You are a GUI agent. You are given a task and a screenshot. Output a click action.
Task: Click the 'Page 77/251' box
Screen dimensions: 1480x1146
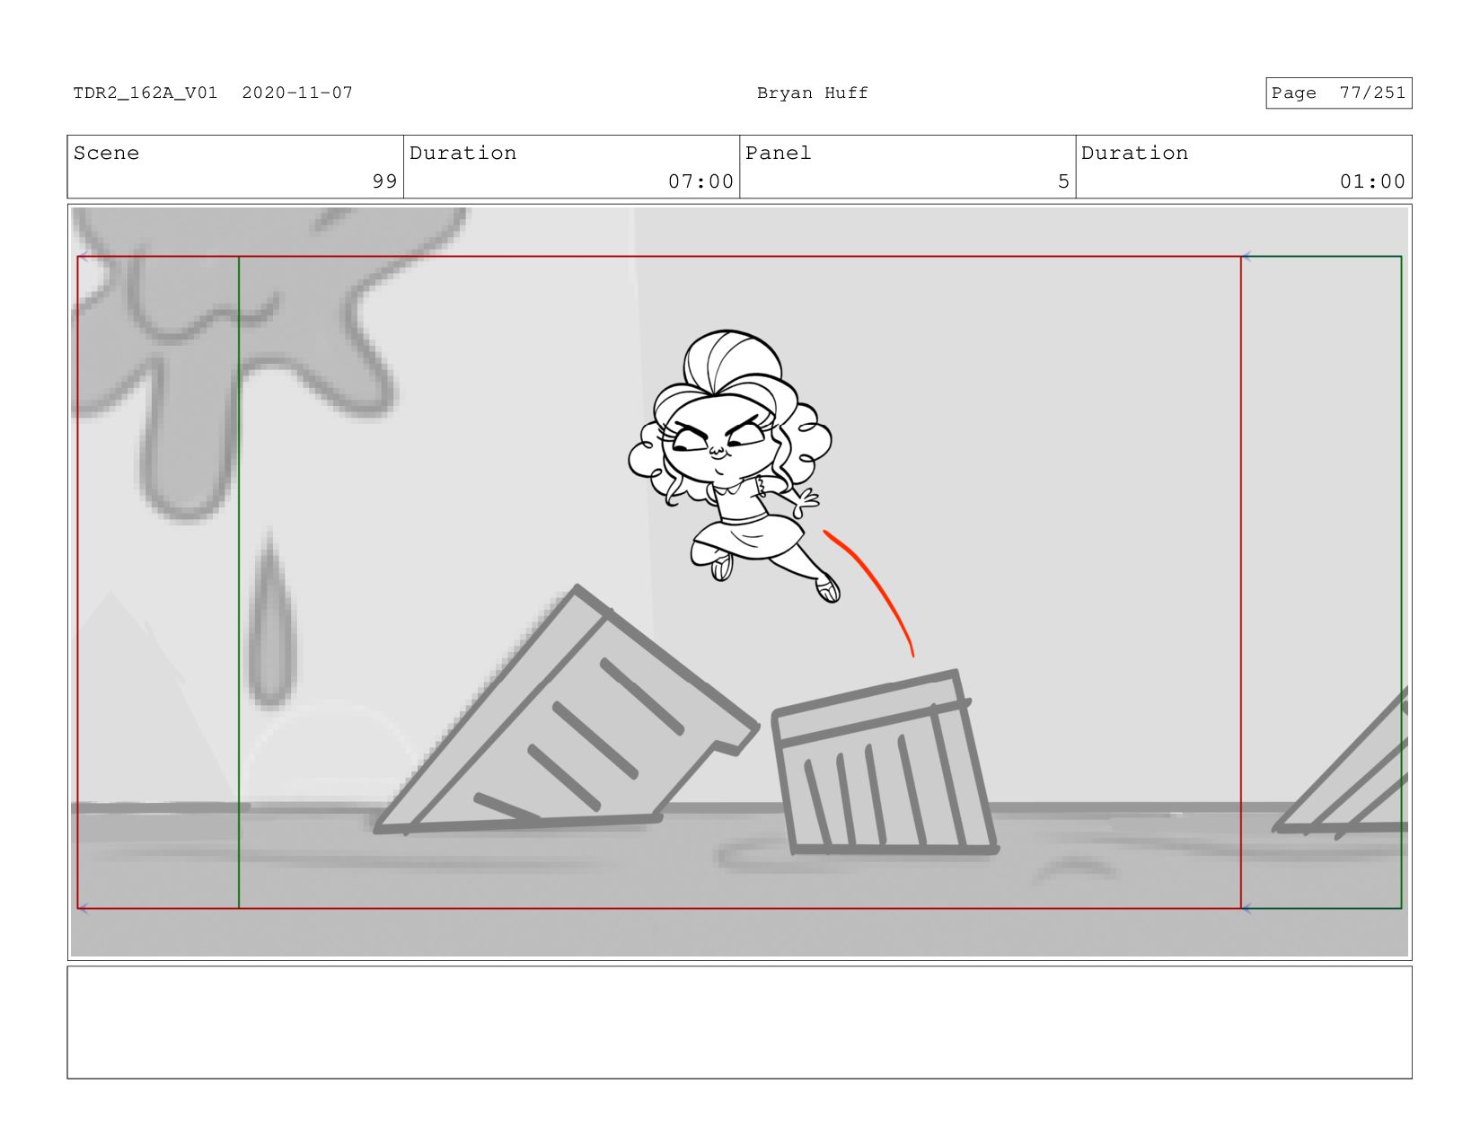[1338, 93]
